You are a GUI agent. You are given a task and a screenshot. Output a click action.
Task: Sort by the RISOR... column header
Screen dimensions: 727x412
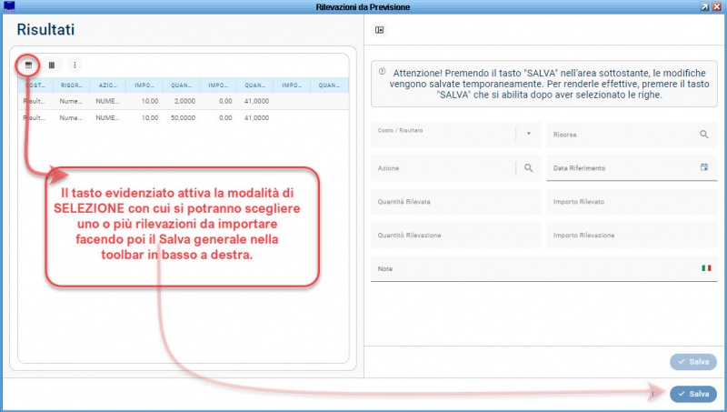pyautogui.click(x=71, y=85)
